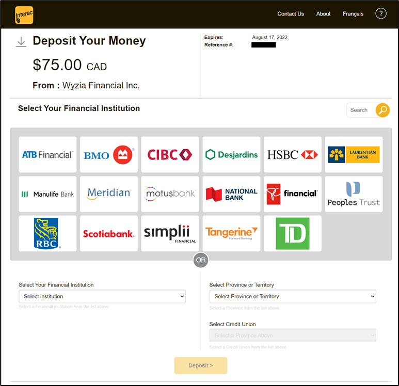Choose the RBC bank tile
This screenshot has height=386, width=399.
click(47, 233)
